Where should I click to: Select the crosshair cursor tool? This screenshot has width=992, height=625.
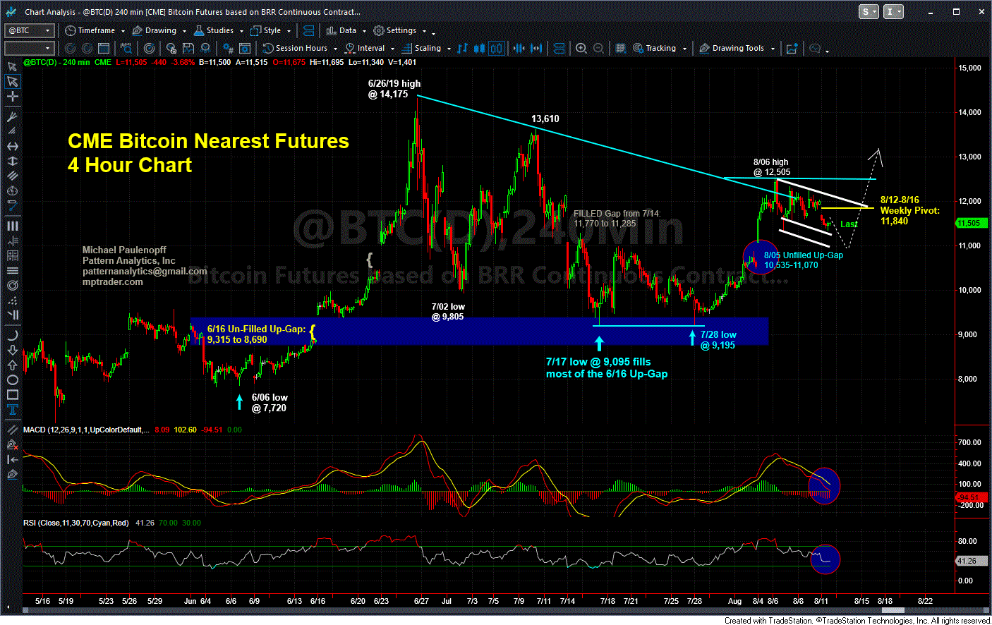(x=12, y=96)
